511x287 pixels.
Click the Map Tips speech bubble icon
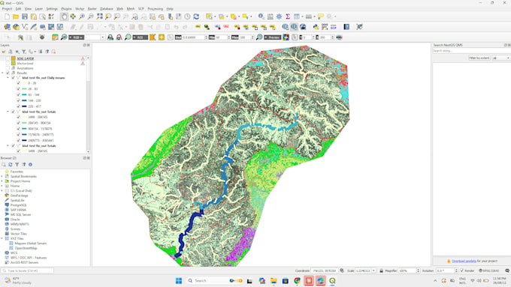[321, 16]
